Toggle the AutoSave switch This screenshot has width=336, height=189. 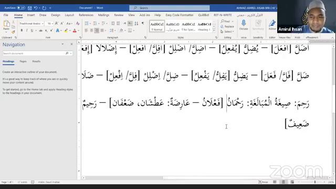[x=21, y=8]
